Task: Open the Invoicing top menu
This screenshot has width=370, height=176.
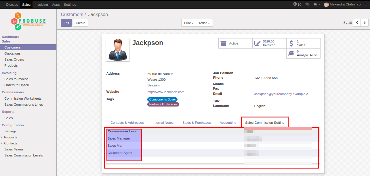Action: 41,5
